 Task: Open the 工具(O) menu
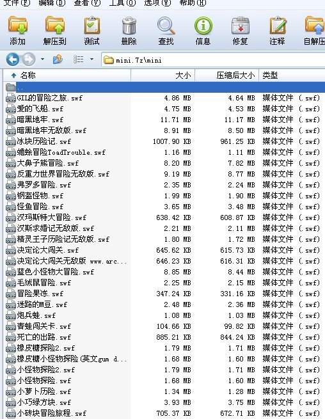[122, 3]
